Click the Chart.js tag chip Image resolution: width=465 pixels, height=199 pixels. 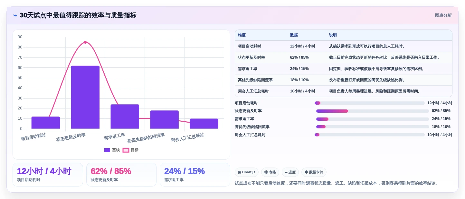tap(247, 172)
